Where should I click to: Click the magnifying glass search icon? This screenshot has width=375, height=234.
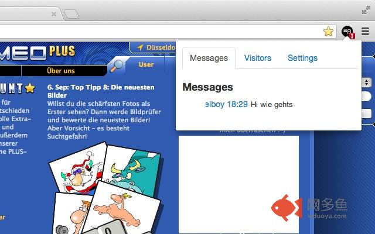(x=116, y=66)
